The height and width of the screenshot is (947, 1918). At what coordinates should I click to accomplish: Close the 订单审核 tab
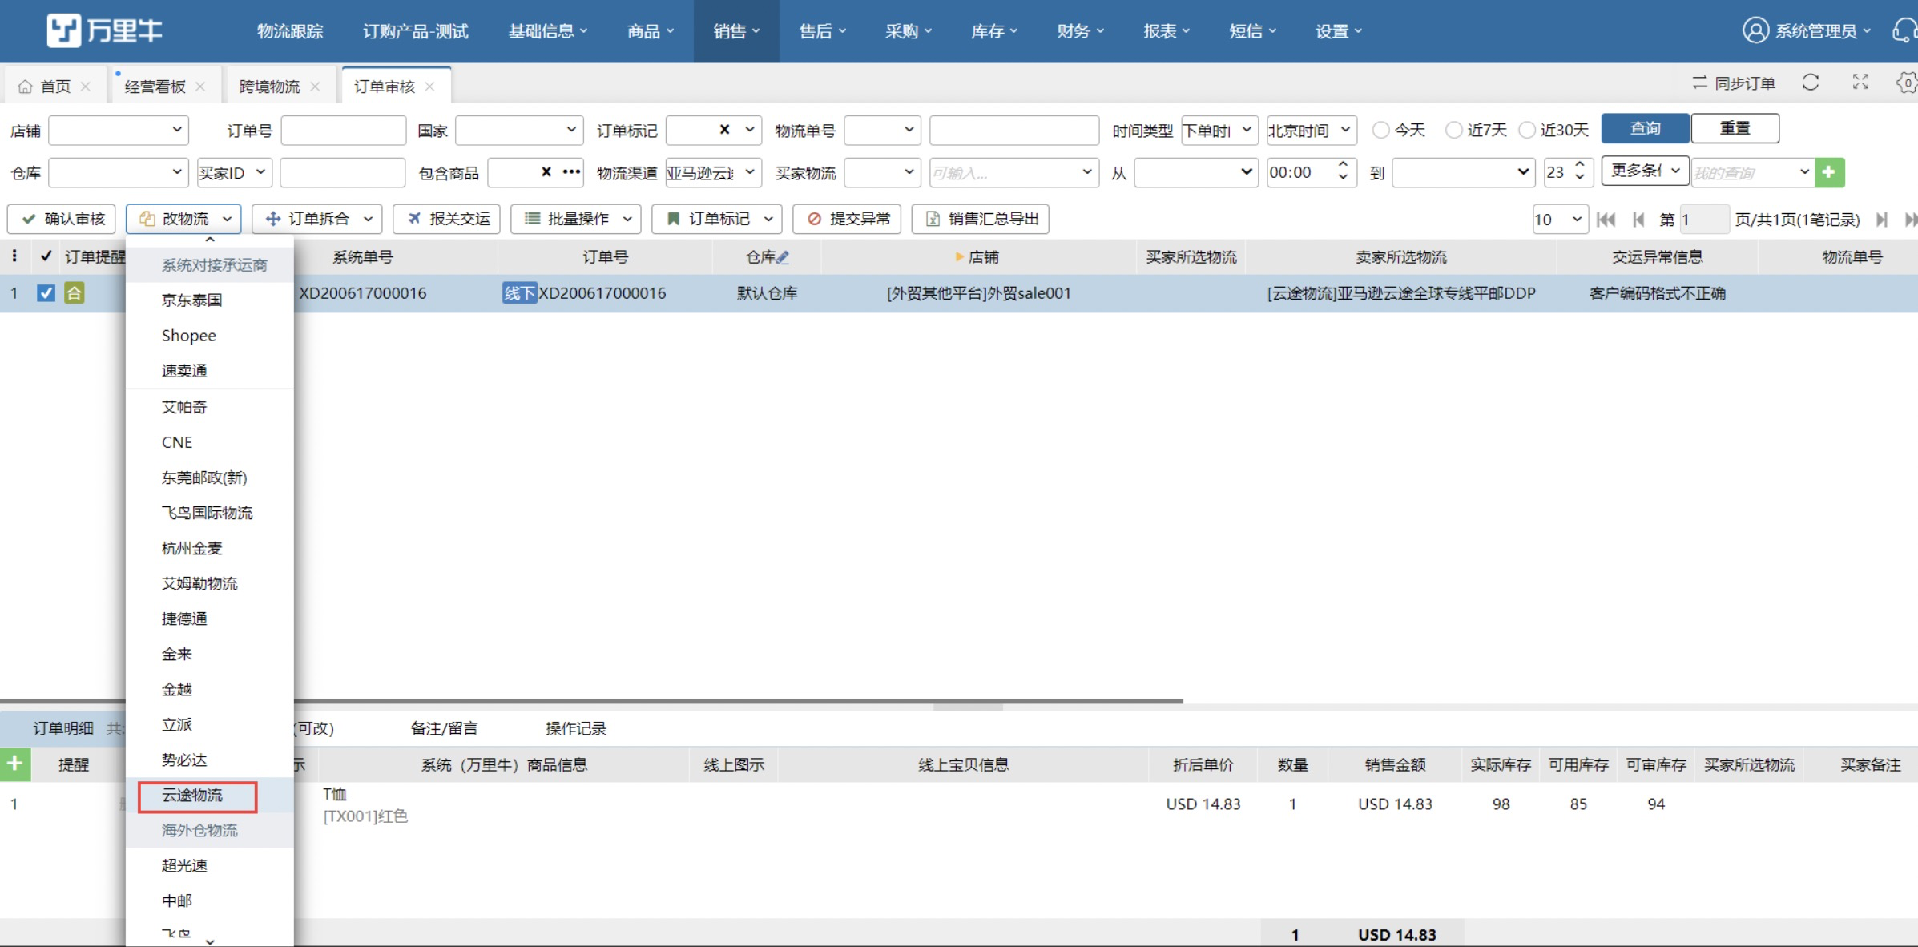point(429,87)
